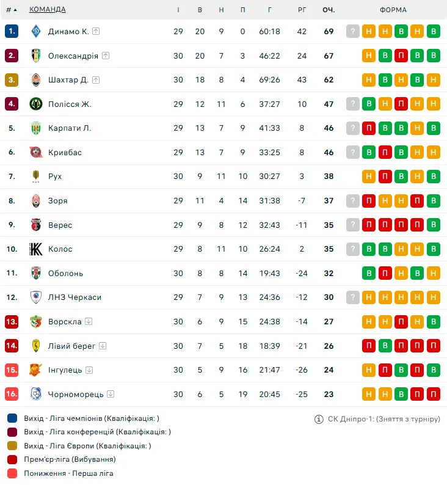Open Зоря team link
Screen dimensions: 447x485
[58, 201]
